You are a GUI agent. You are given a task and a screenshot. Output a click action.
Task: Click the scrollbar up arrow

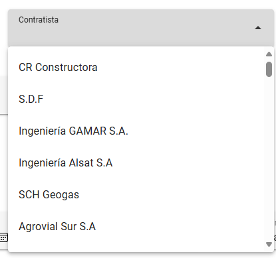[269, 54]
